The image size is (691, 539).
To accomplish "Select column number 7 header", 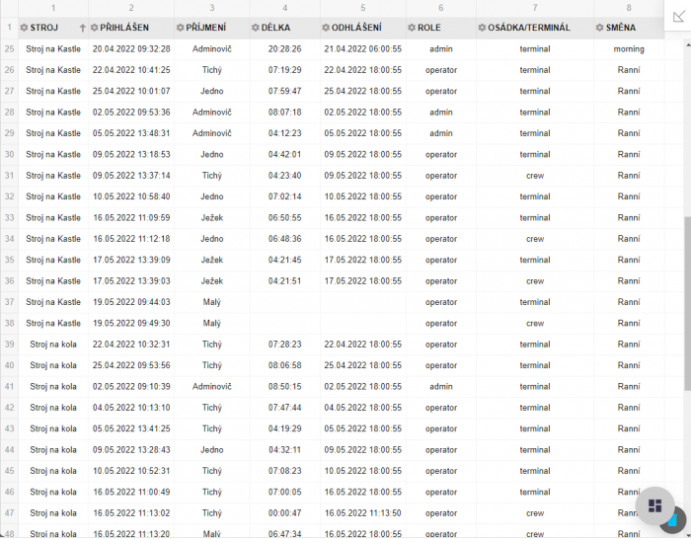I will click(x=535, y=8).
